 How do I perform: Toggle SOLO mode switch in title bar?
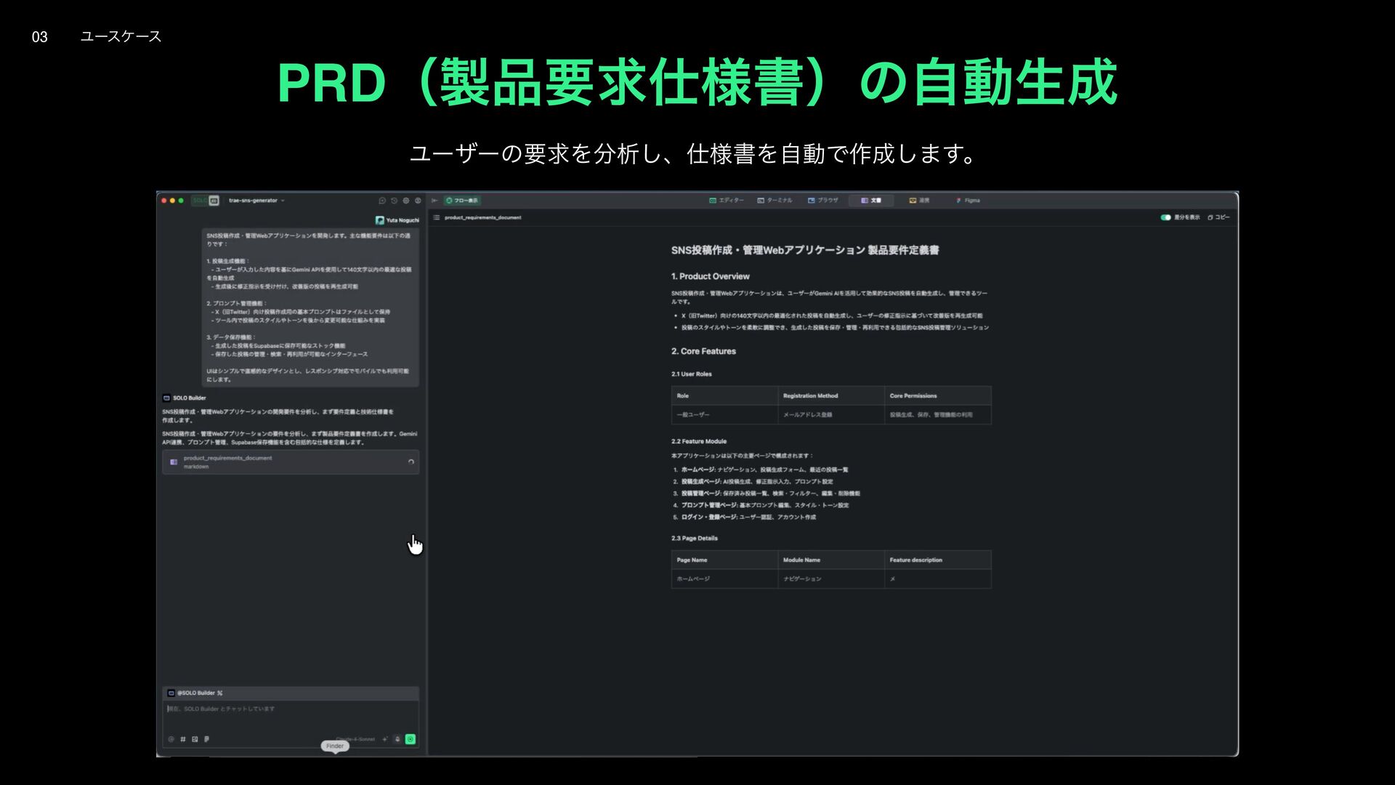click(x=206, y=201)
